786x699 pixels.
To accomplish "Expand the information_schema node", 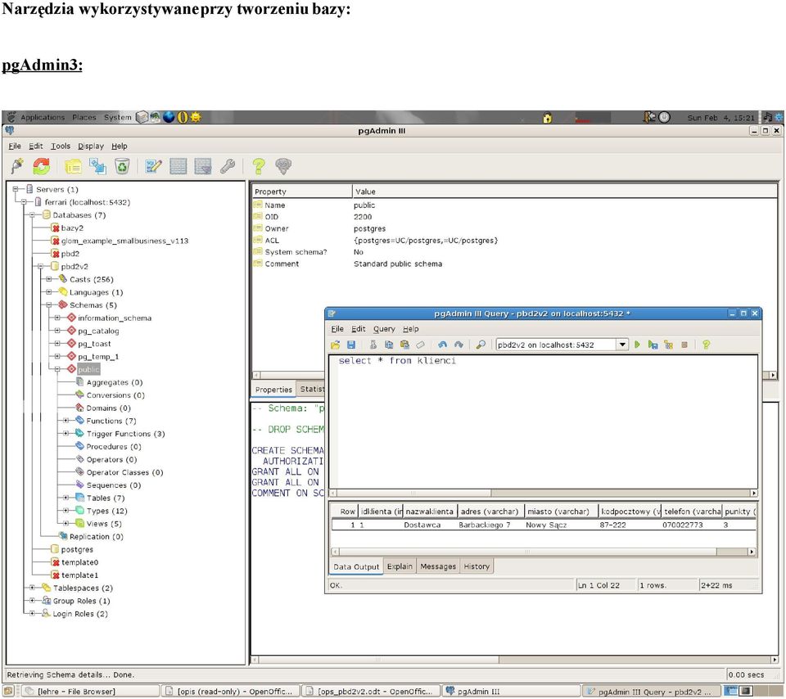I will pyautogui.click(x=57, y=318).
